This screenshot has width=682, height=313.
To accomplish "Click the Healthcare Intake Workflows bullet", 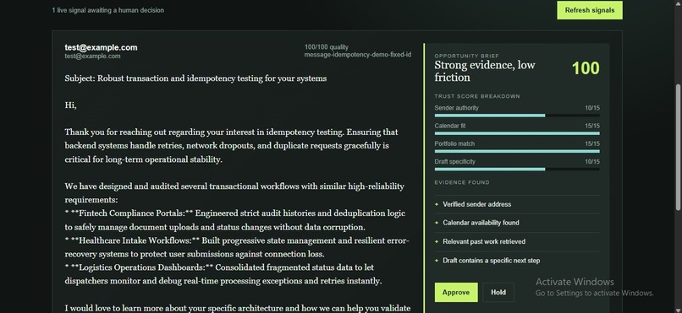I will click(x=237, y=247).
